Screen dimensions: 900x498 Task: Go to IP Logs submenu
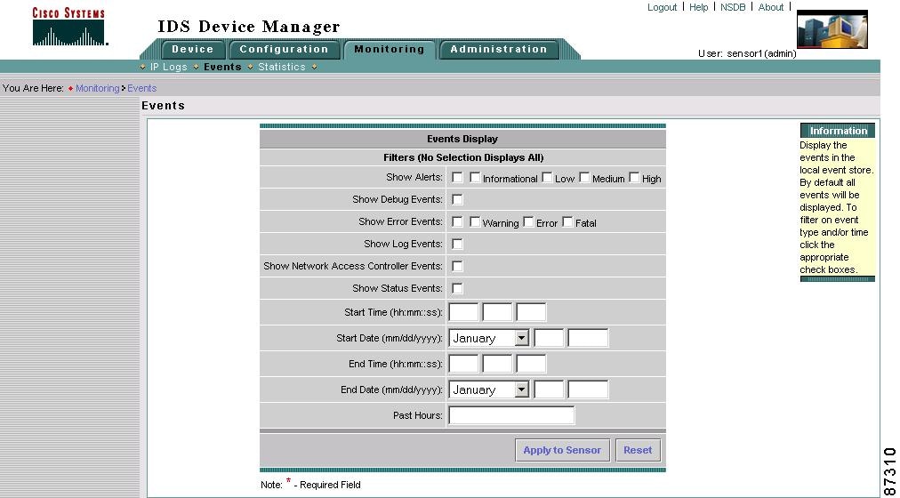pos(169,67)
